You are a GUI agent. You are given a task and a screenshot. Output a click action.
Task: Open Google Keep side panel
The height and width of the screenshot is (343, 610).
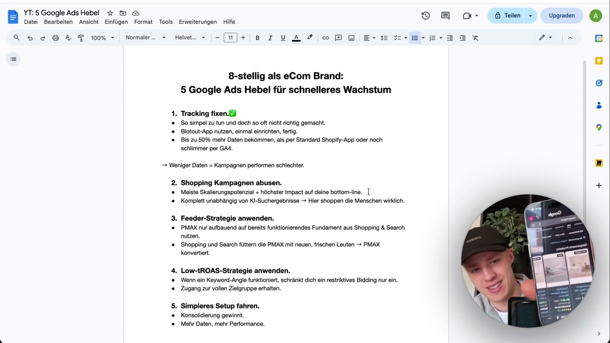click(x=599, y=61)
